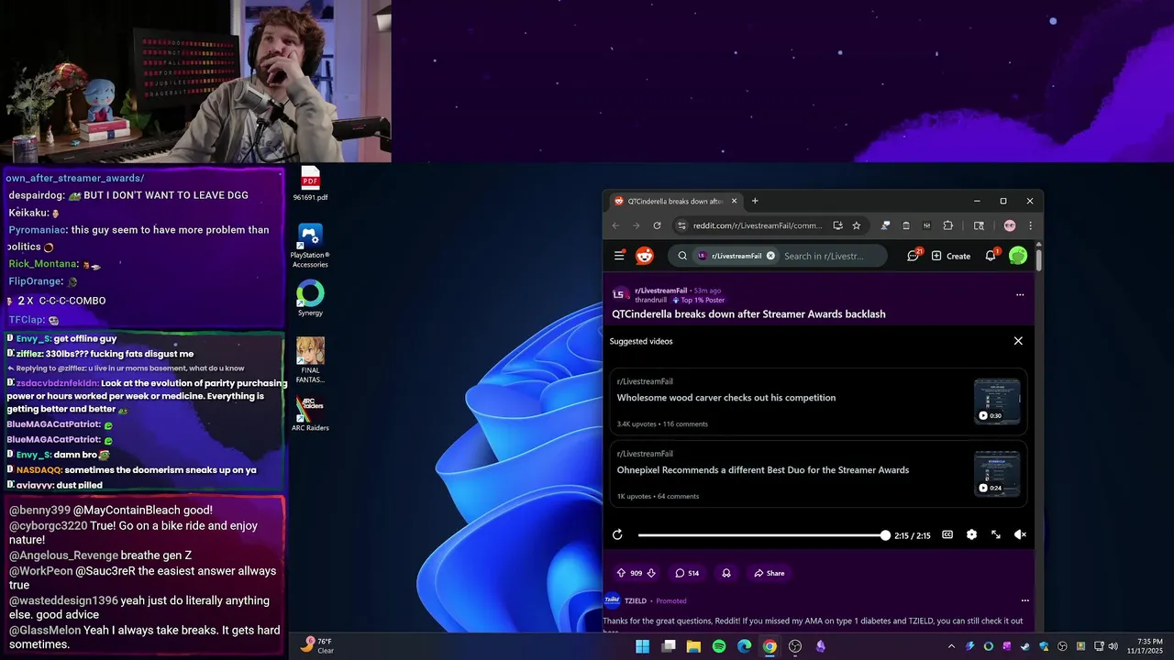This screenshot has width=1174, height=660.
Task: Open Microsoft Edge from the taskbar
Action: pos(745,646)
